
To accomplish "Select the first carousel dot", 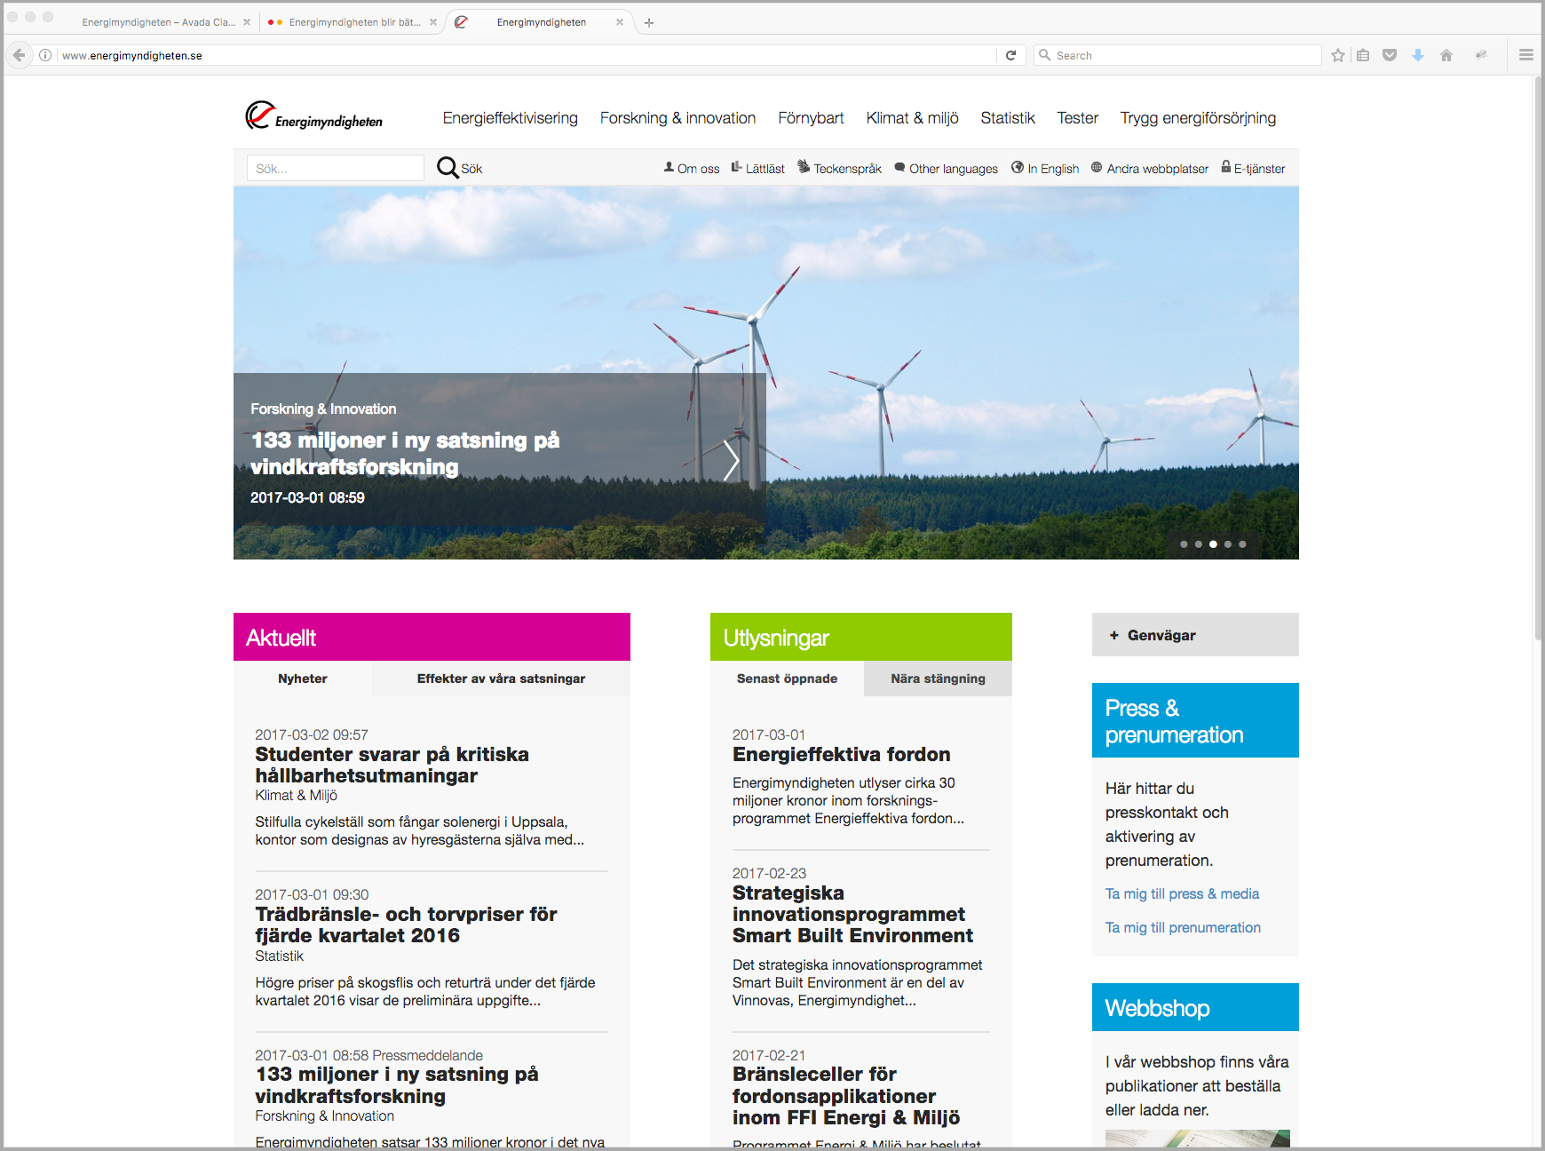I will [1184, 544].
